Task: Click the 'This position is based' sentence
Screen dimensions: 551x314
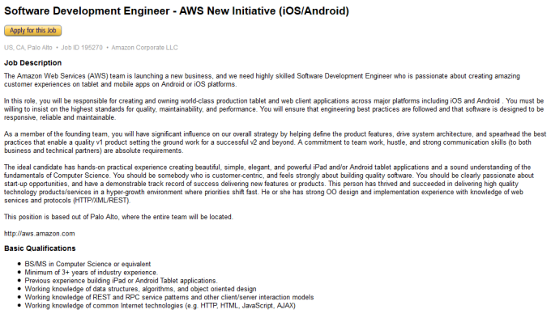Action: [x=118, y=217]
